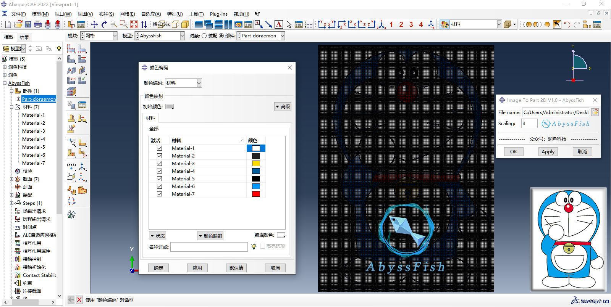Switch to the 结果 (Results) tab
The width and height of the screenshot is (611, 307).
[x=24, y=37]
